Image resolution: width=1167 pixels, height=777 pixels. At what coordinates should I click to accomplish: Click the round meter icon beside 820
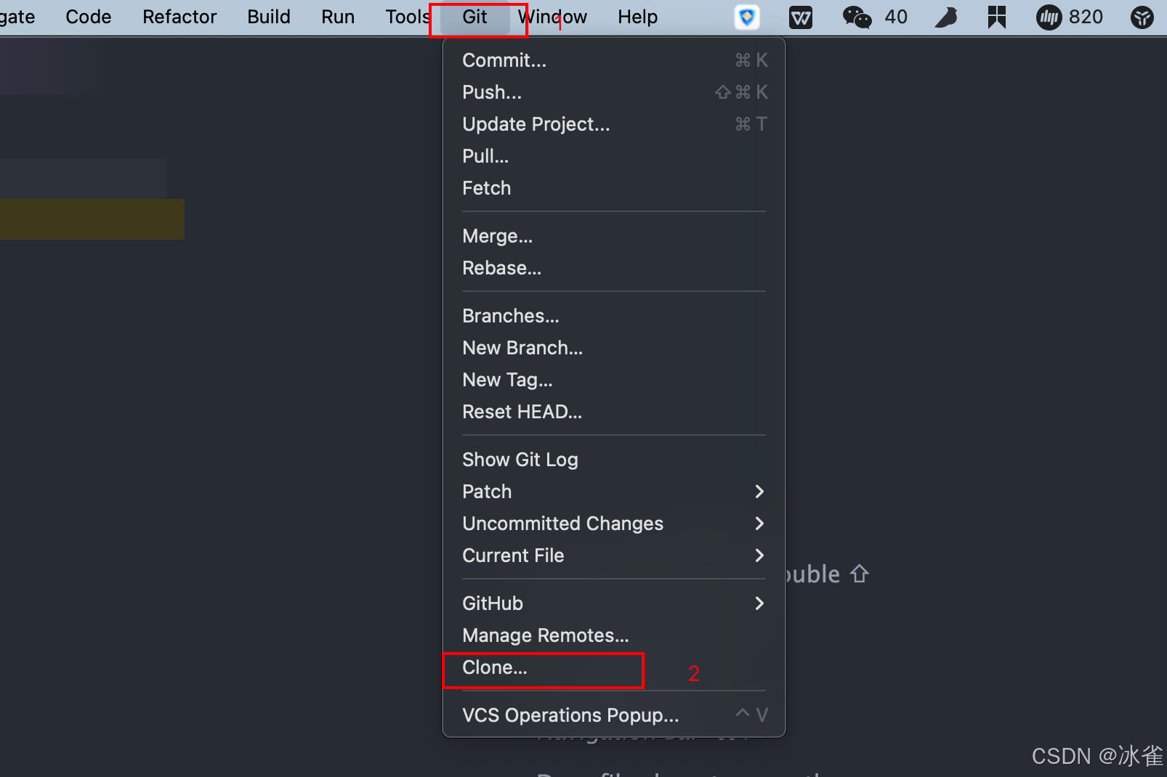point(1049,17)
